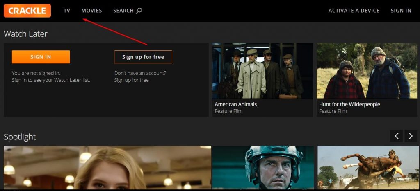420x191 pixels.
Task: Click 'Feature Film' label under American Animals
Action: [228, 111]
